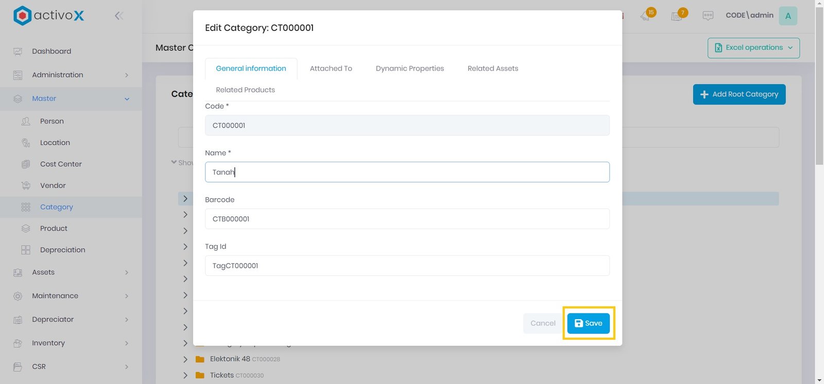Open the news icon with 7 badge
This screenshot has height=384, width=824.
(677, 15)
